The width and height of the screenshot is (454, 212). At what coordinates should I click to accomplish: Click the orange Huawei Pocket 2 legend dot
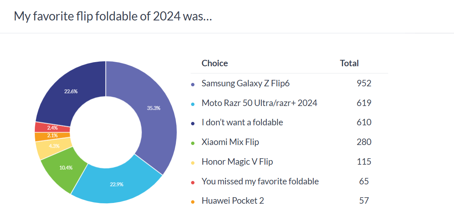[x=193, y=202]
